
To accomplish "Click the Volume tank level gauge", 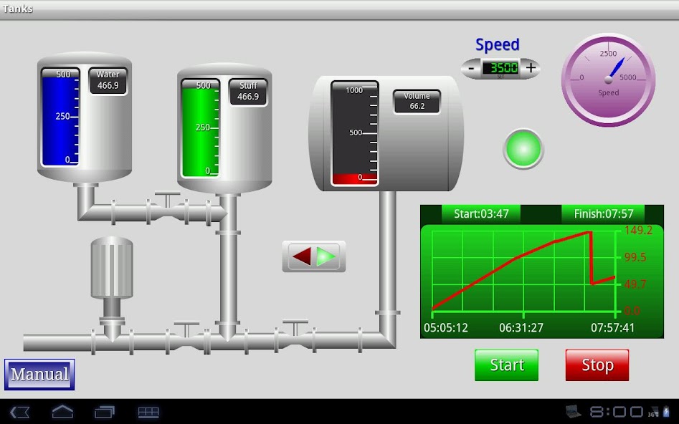I will 354,133.
